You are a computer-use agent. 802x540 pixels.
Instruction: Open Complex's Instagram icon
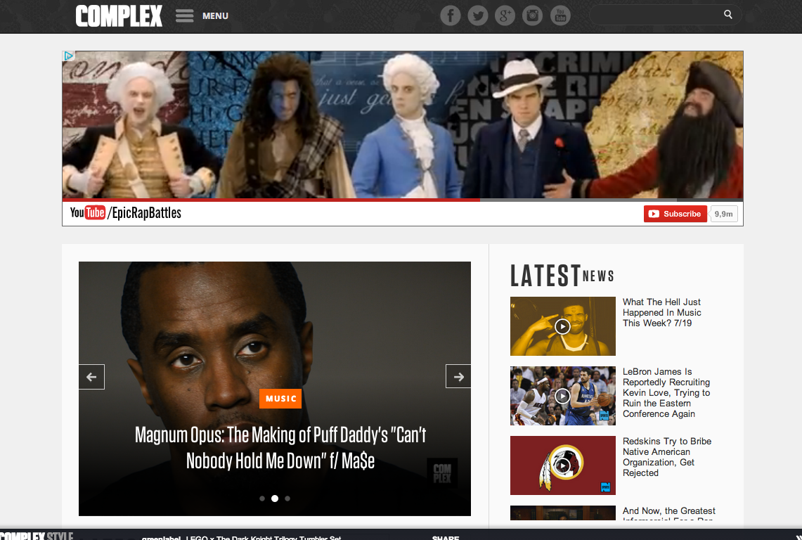[x=533, y=15]
